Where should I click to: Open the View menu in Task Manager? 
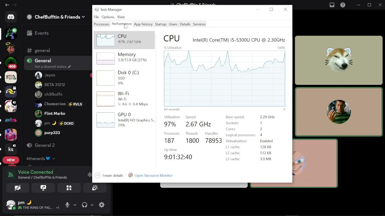121,17
